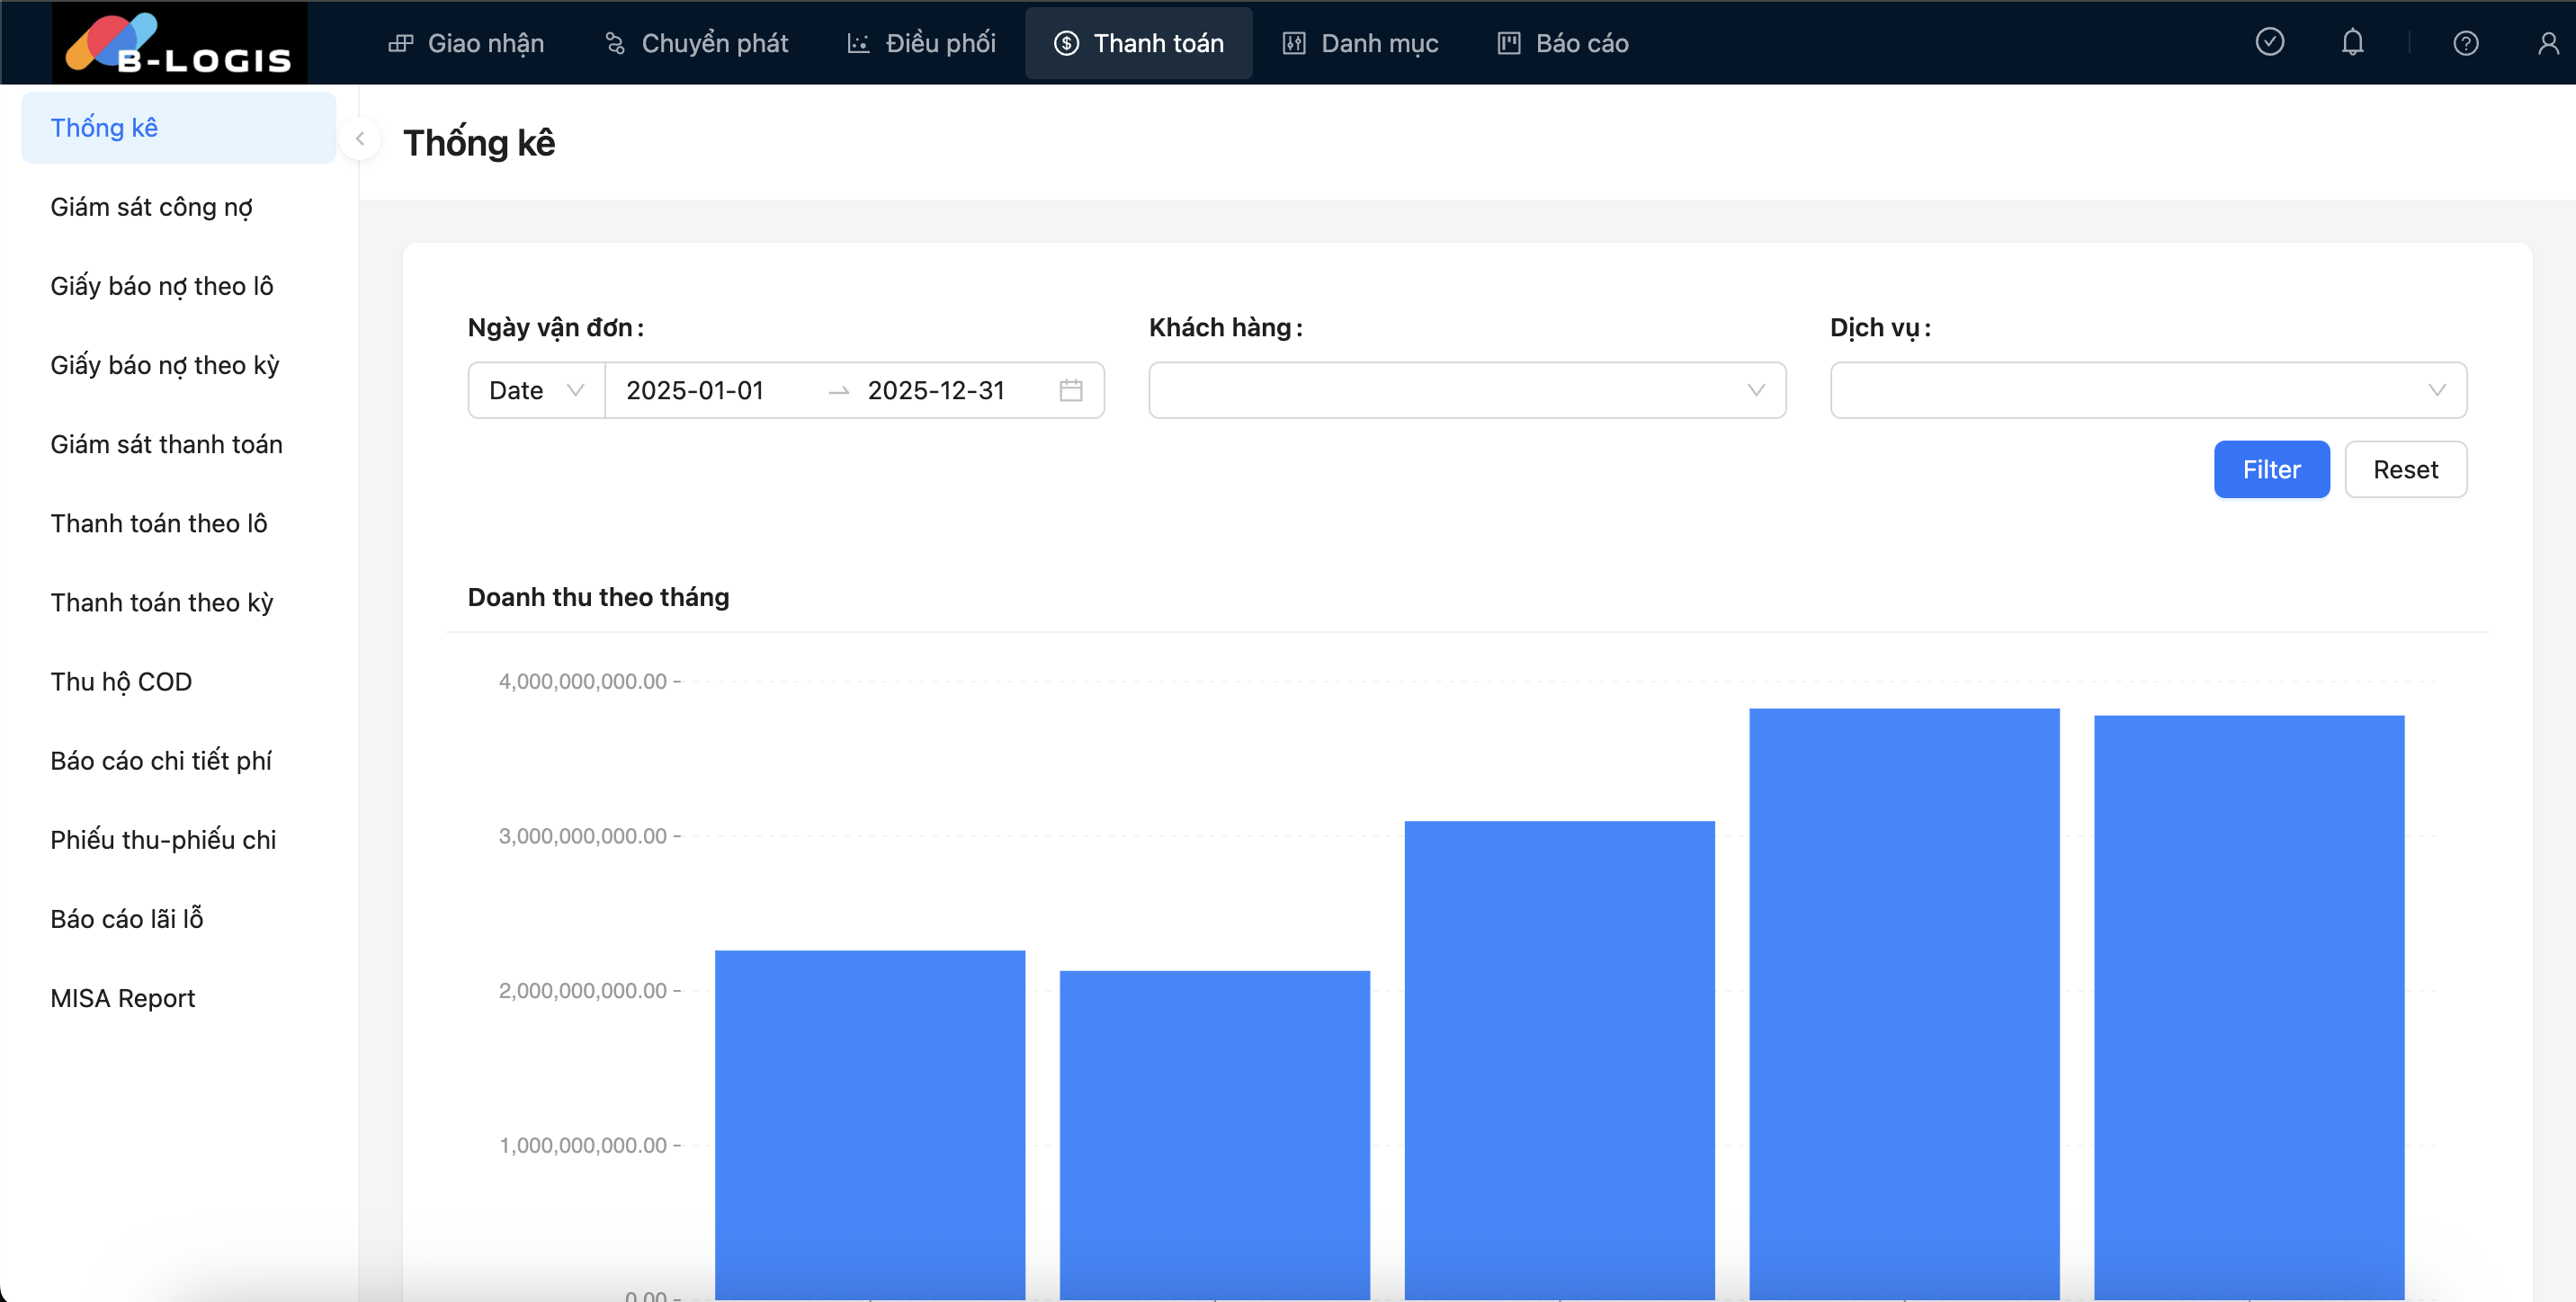Click the B-LOGIS logo
Screen dimensions: 2576x1302
point(180,43)
